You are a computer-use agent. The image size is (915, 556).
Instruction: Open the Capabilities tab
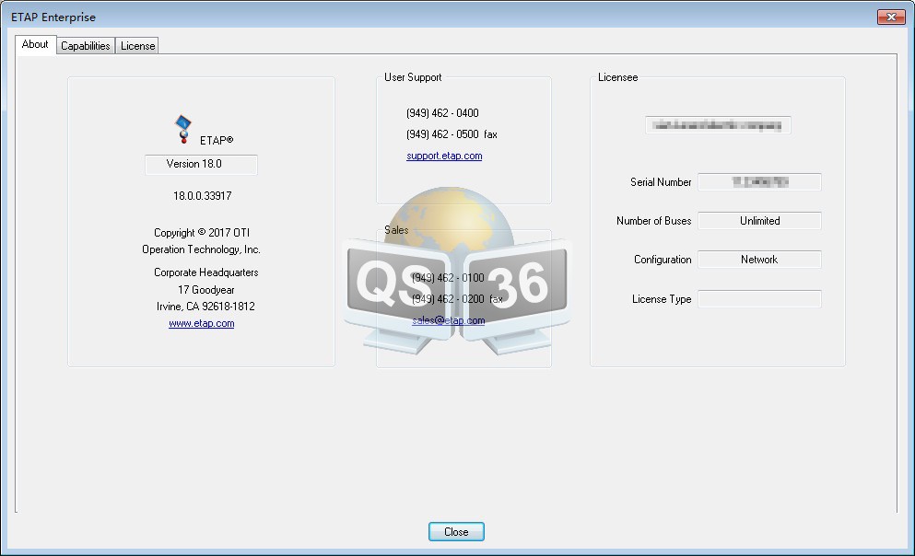[x=85, y=45]
